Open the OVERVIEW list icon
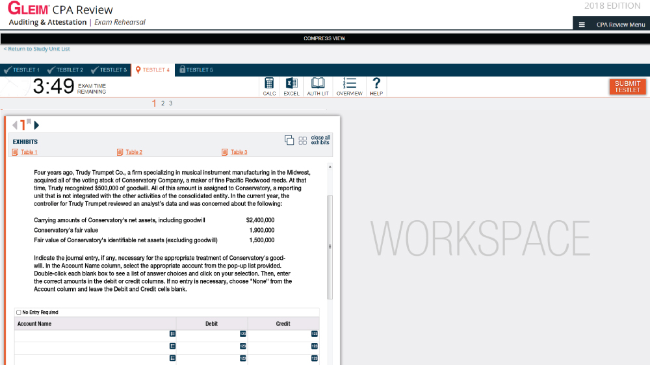This screenshot has height=365, width=650. coord(349,84)
